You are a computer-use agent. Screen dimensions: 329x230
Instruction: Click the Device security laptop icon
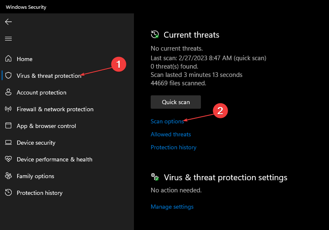click(8, 143)
